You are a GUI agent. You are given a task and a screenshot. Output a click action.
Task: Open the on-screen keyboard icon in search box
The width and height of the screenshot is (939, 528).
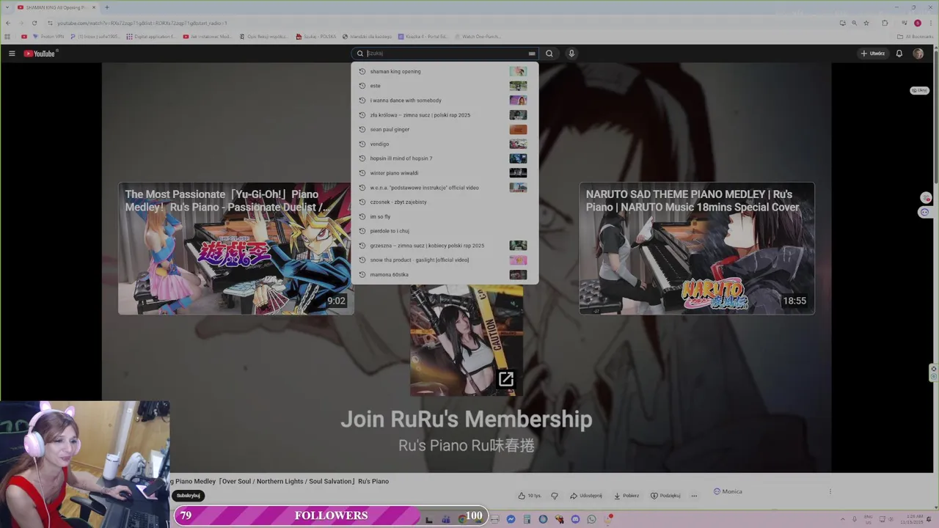532,54
